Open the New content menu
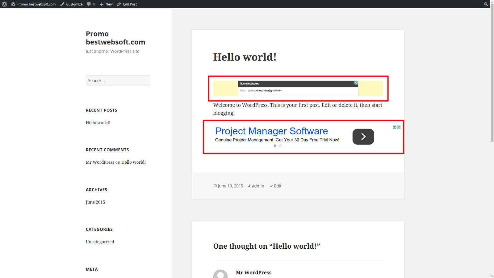The height and width of the screenshot is (278, 494). point(109,4)
